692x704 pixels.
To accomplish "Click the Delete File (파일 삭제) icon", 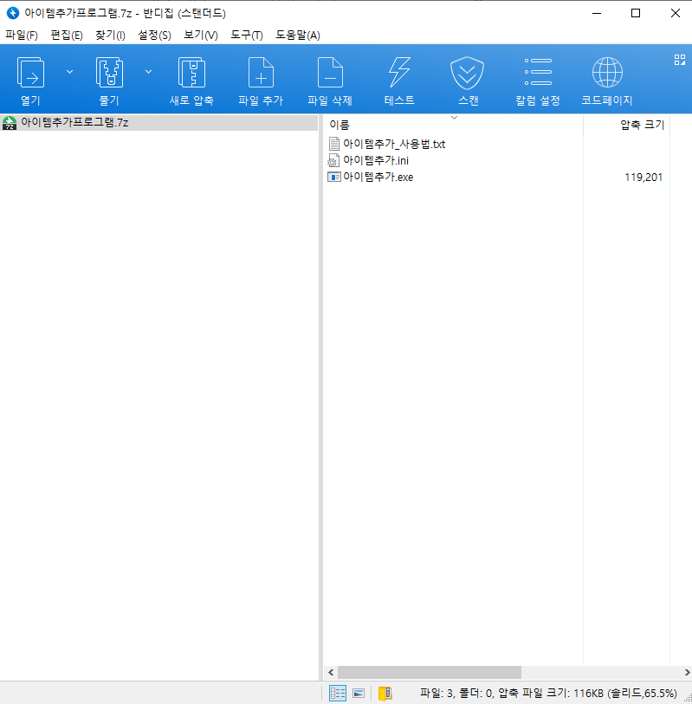I will (x=330, y=72).
